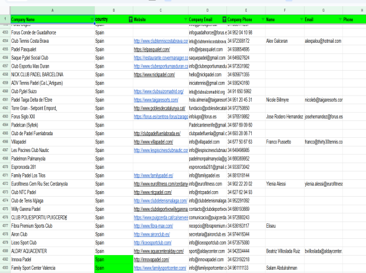The image size is (366, 273).
Task: Select row 4360 by its row number
Action: coord(5,92)
